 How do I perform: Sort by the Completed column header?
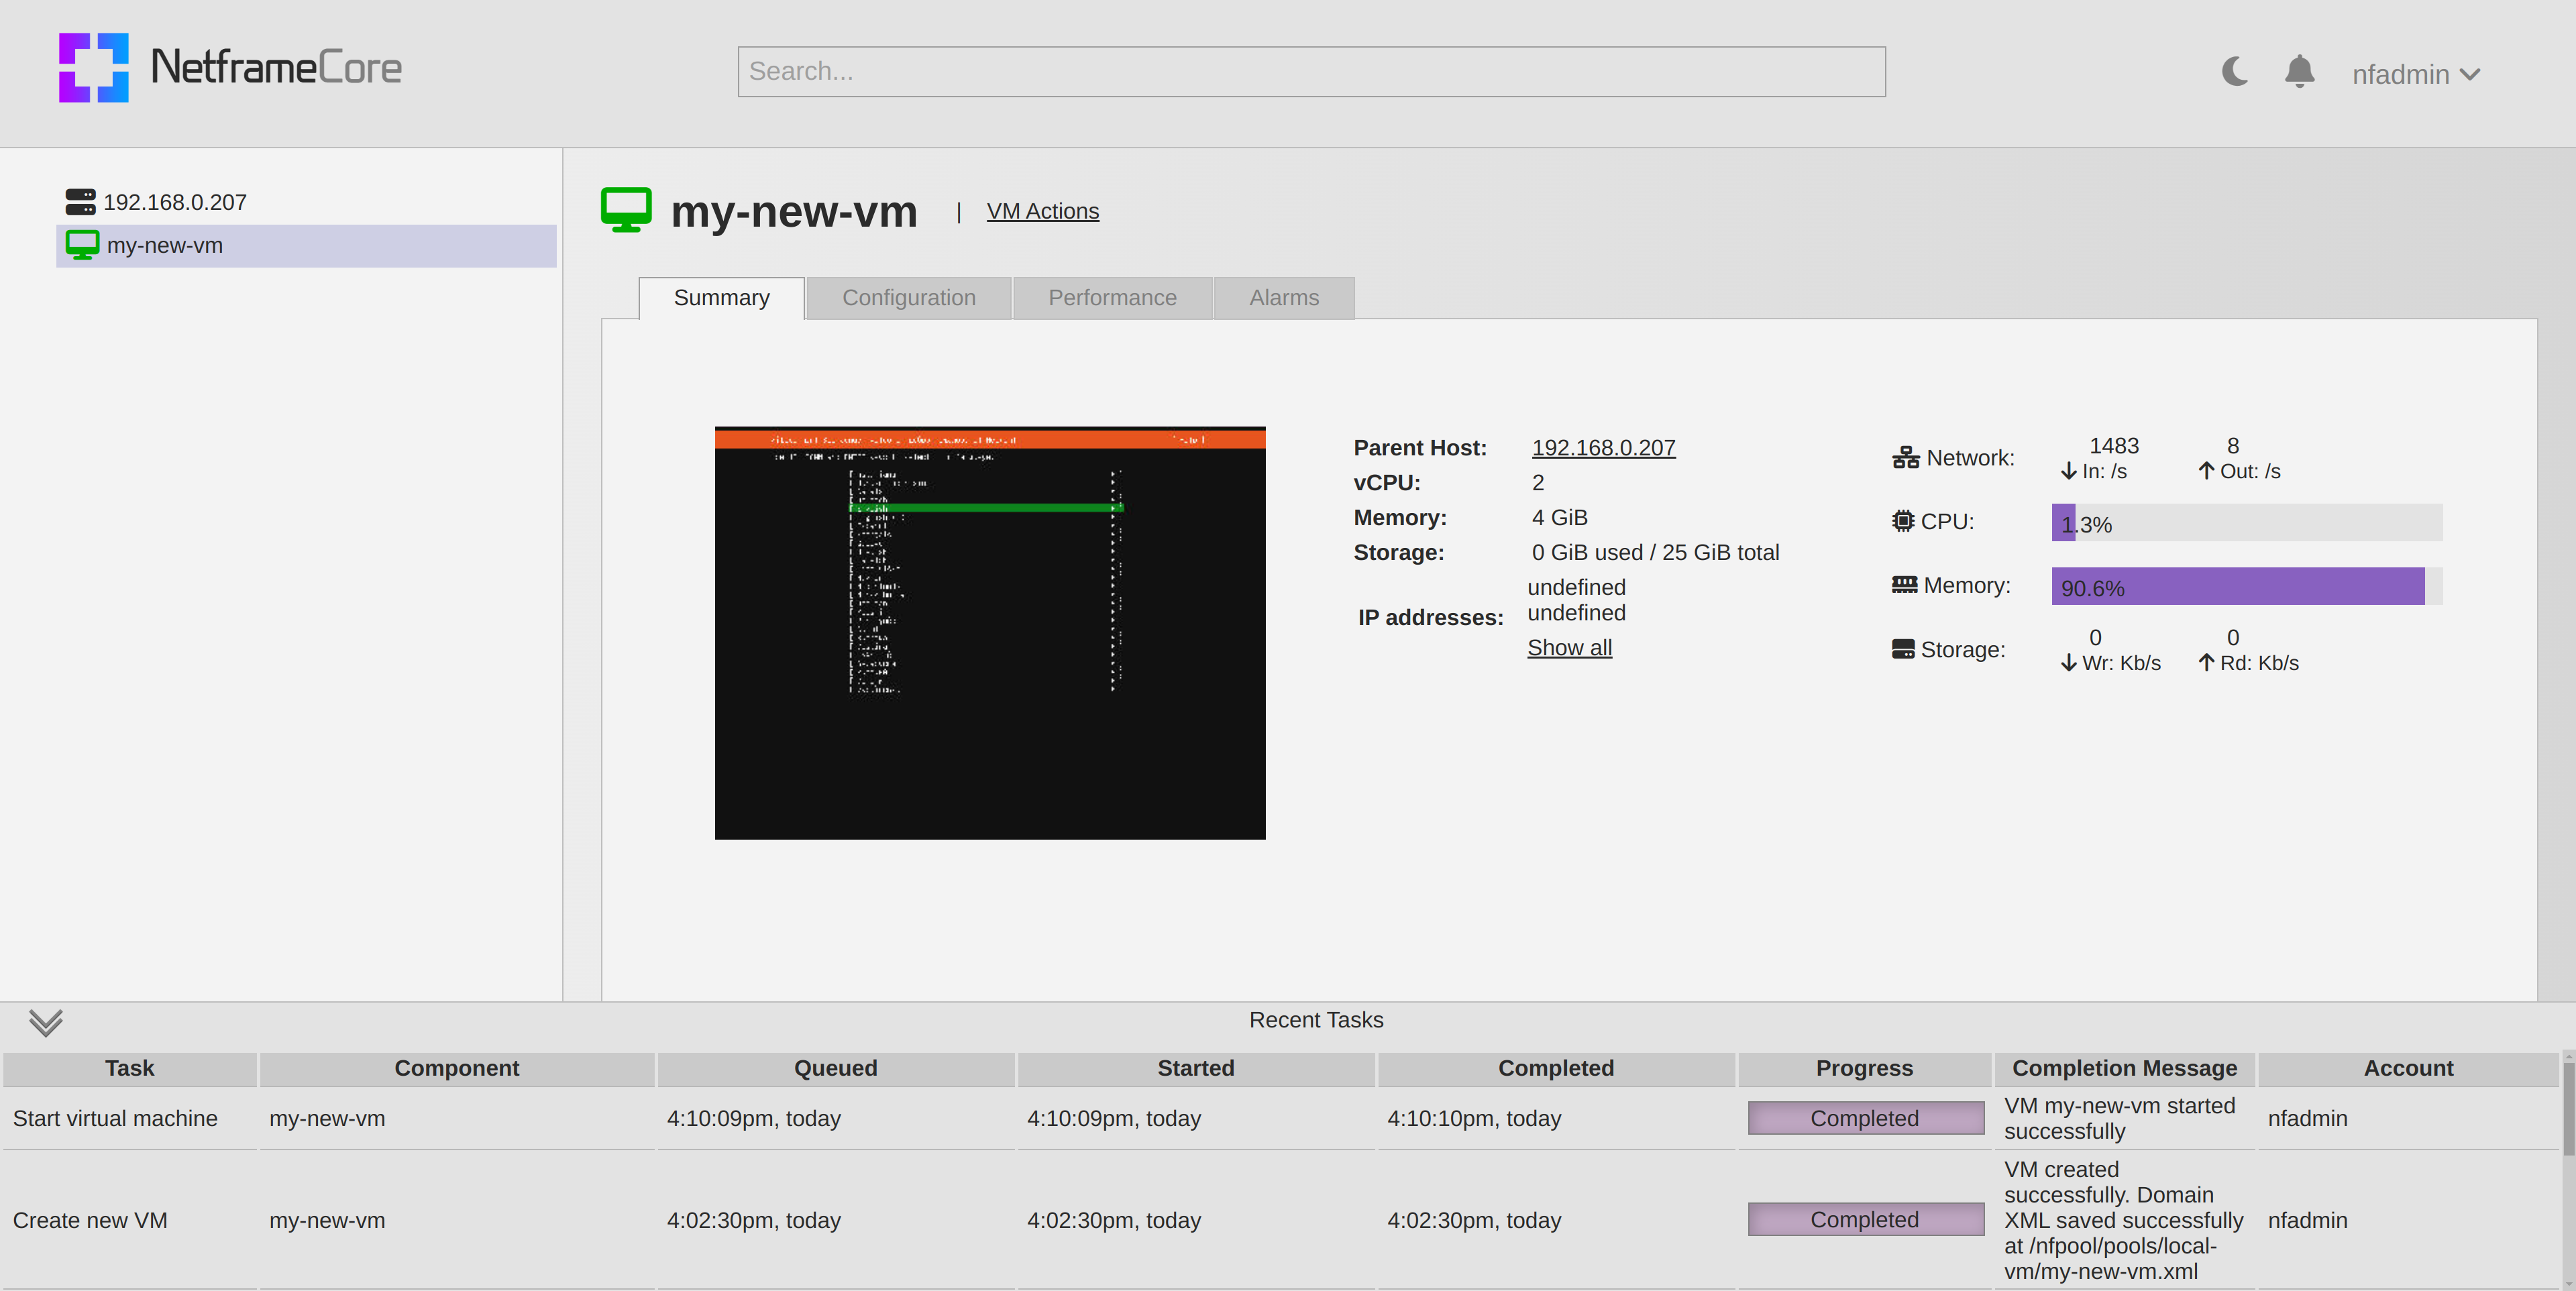click(1556, 1069)
